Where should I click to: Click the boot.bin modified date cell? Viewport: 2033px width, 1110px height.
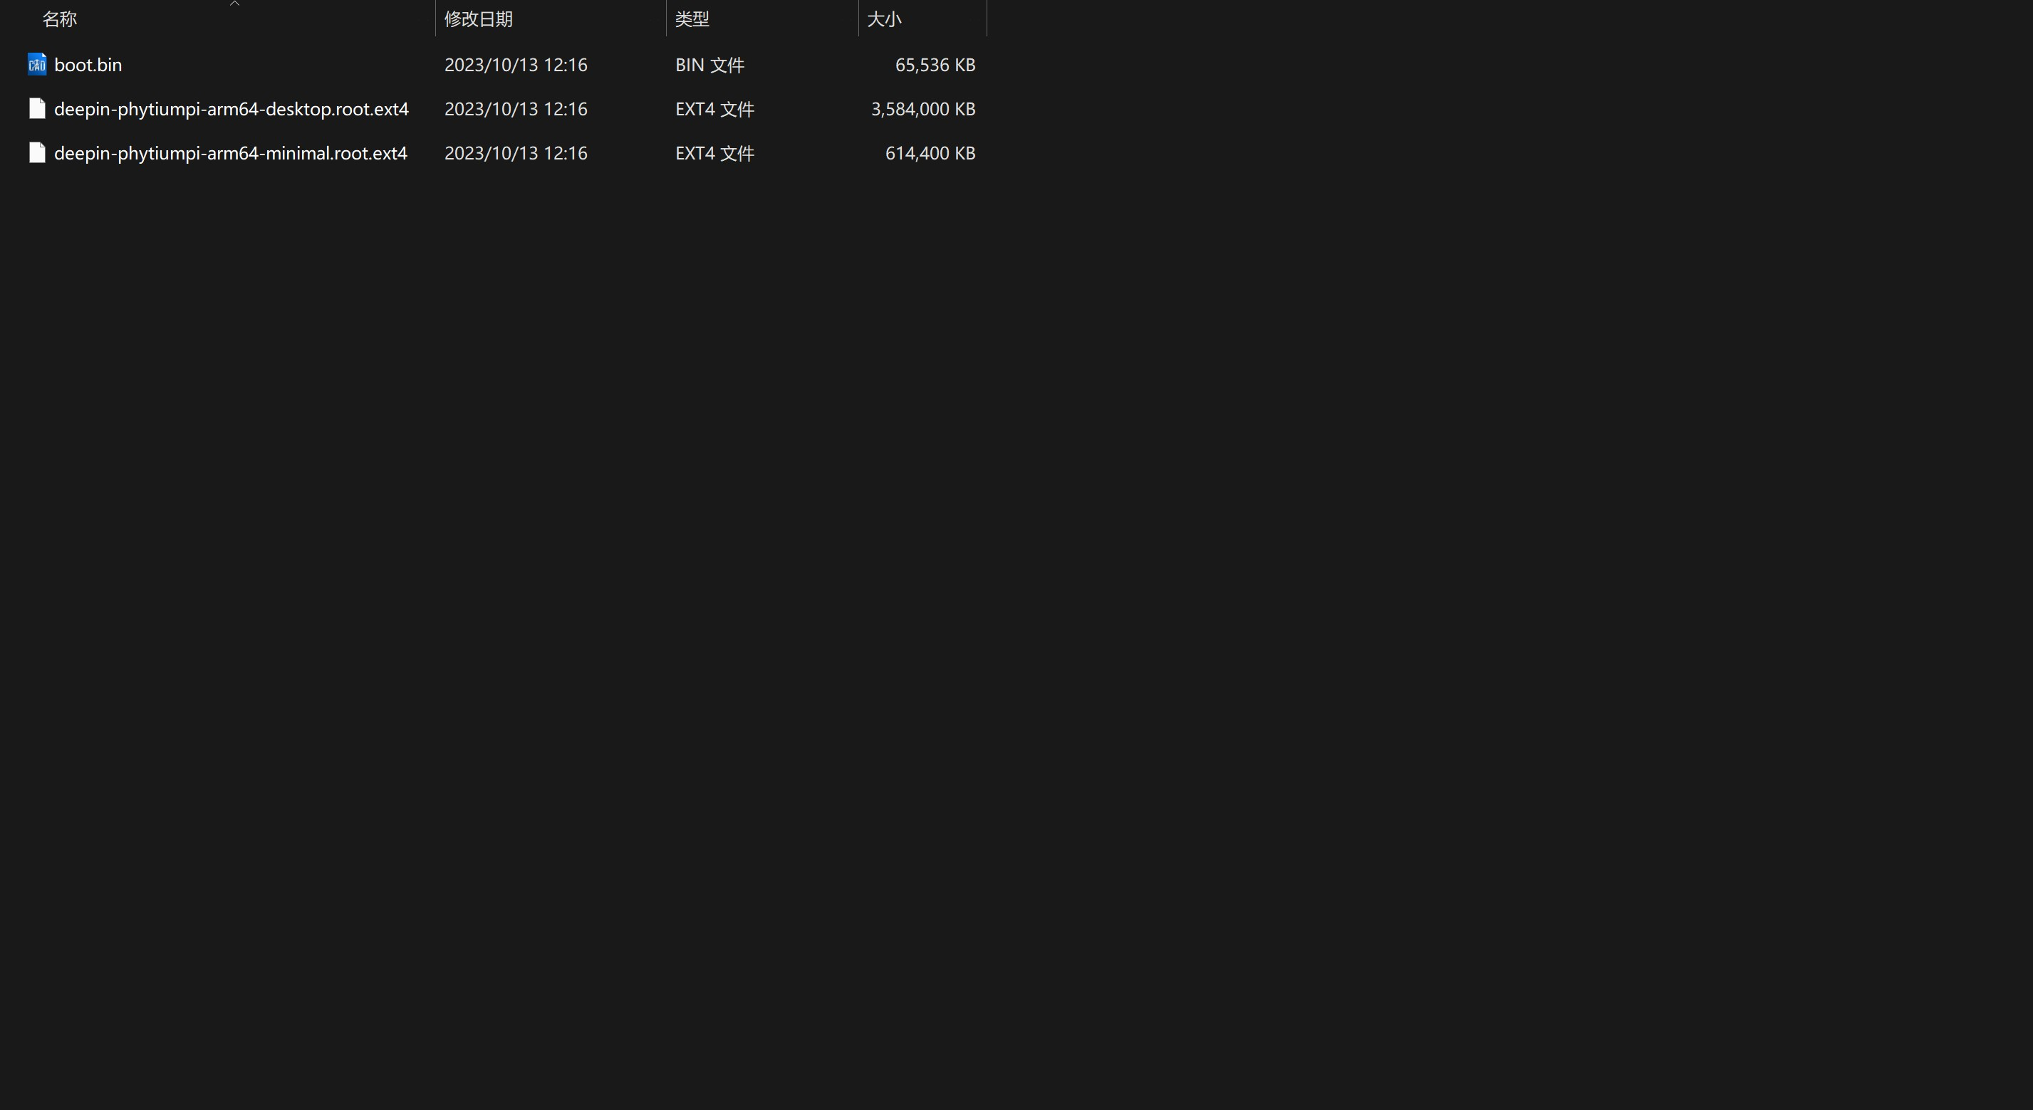pyautogui.click(x=515, y=65)
